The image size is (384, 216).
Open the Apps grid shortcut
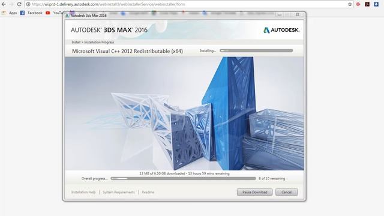(9, 13)
